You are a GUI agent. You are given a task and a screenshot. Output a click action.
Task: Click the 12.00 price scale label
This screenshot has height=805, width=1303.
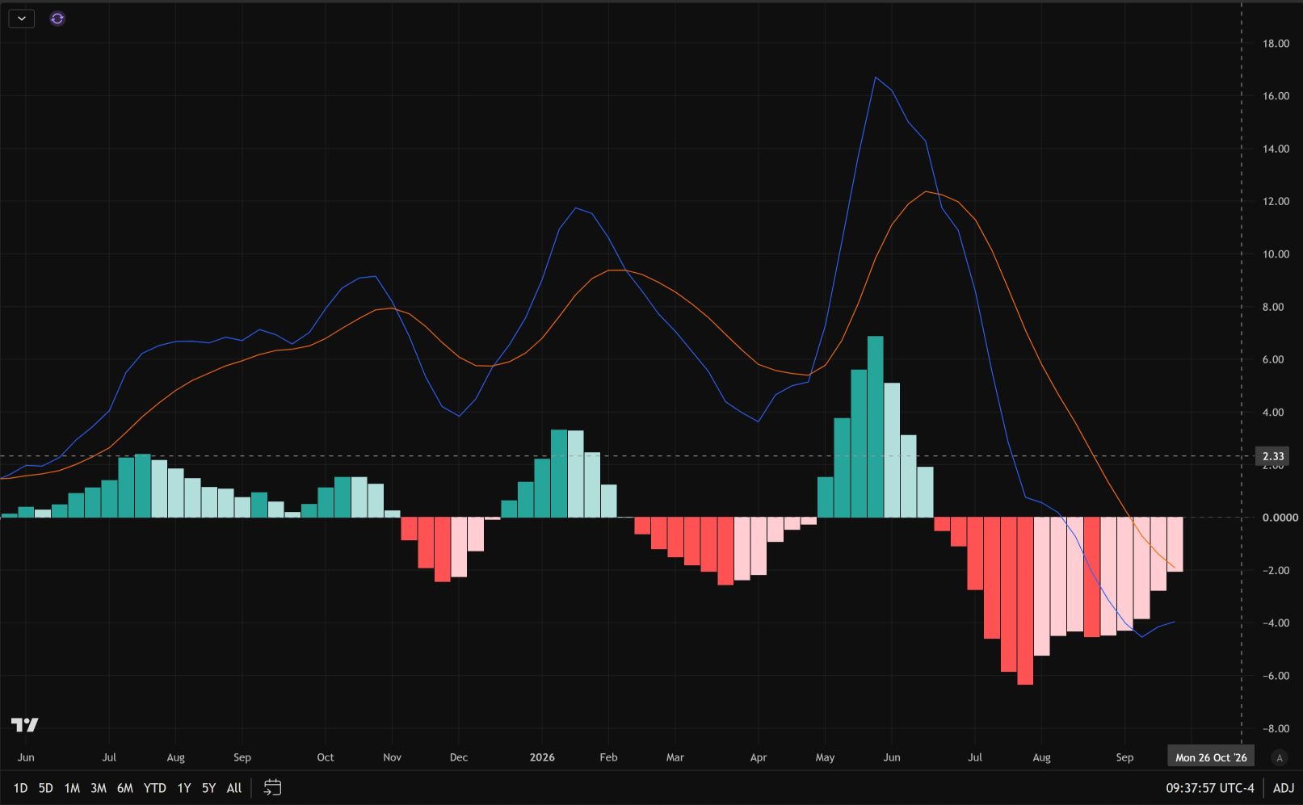(x=1276, y=202)
